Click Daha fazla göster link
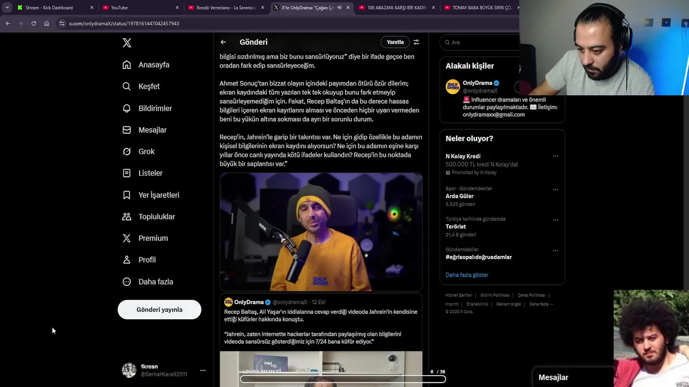Viewport: 689px width, 387px height. coord(467,275)
